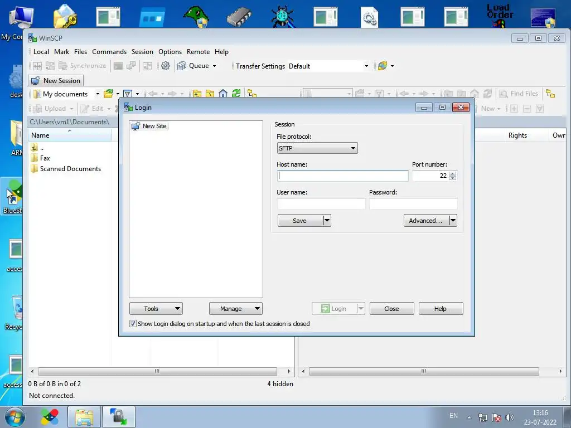Open the File protocol SFTP dropdown

[x=317, y=148]
